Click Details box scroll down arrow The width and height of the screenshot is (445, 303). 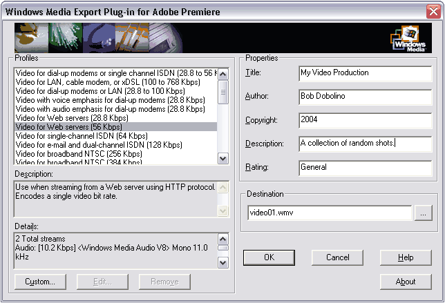(x=223, y=262)
